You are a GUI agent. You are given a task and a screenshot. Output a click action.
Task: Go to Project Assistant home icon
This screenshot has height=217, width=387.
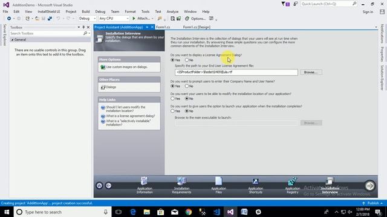pyautogui.click(x=99, y=186)
